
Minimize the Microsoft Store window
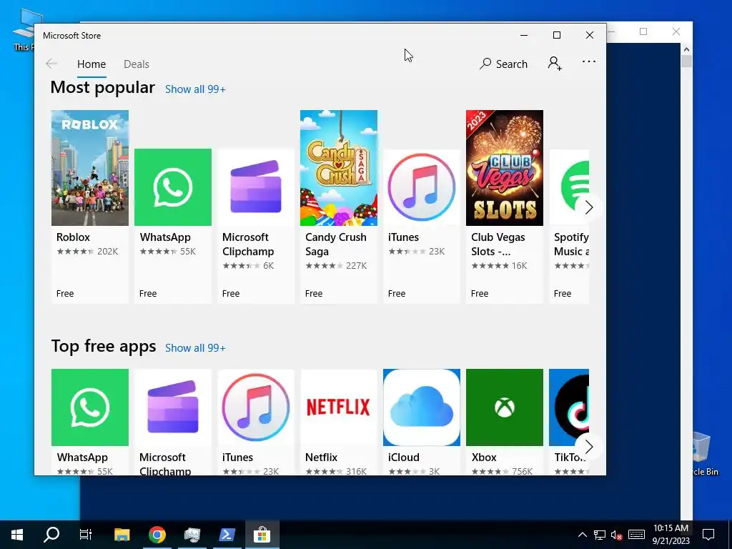point(524,35)
